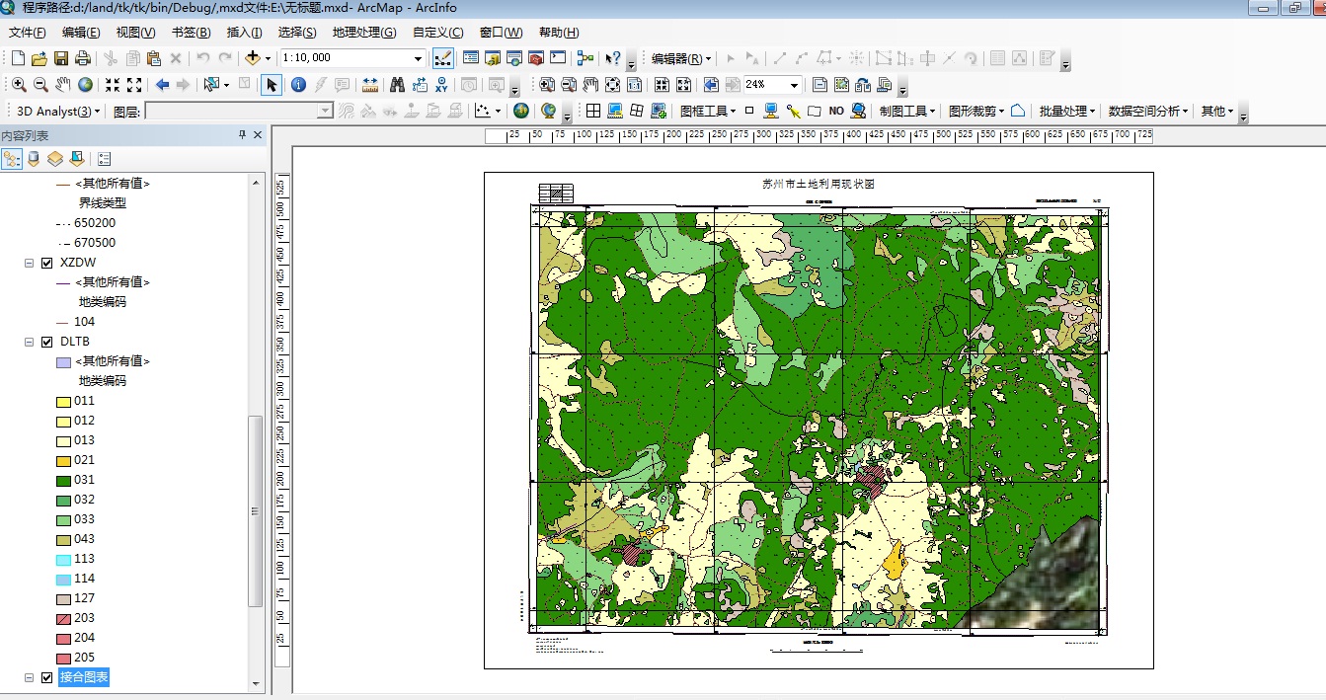1326x700 pixels.
Task: Click the NO icon in map frame toolbar
Action: [836, 111]
